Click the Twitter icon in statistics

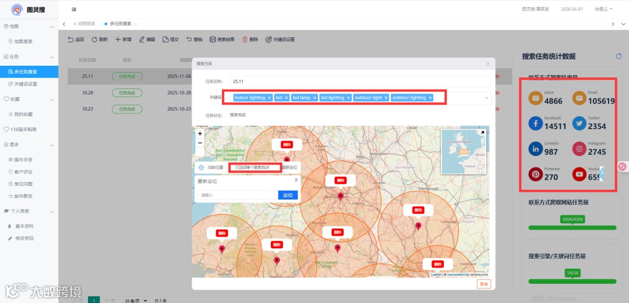coord(579,123)
